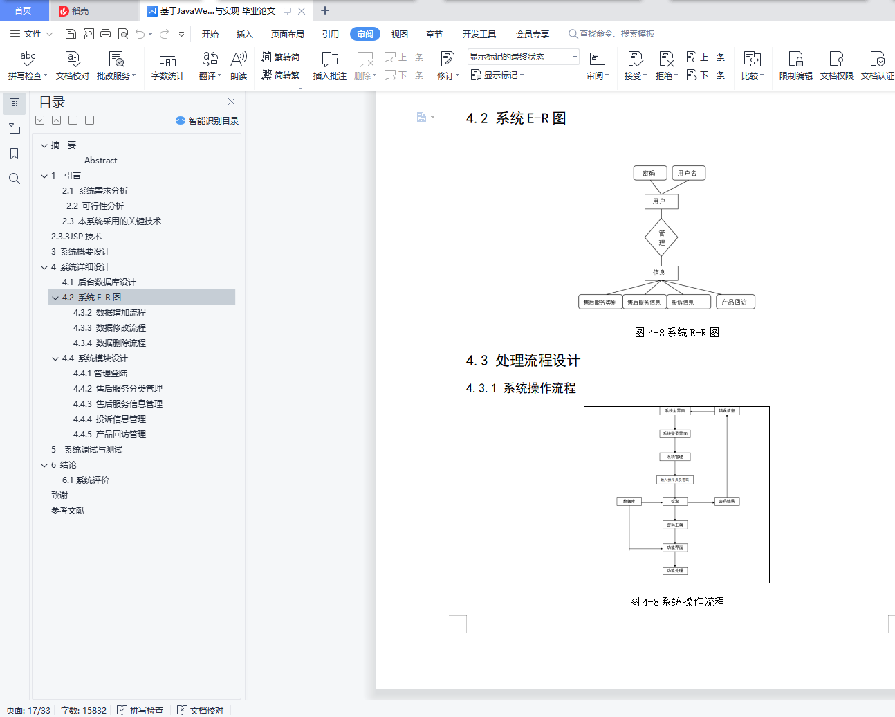Screen dimensions: 895x717
Task: Open the find magnifier in left sidebar
Action: point(15,179)
